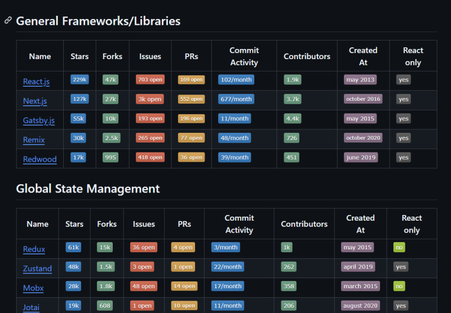Open the Redux link
The height and width of the screenshot is (313, 451).
point(34,249)
